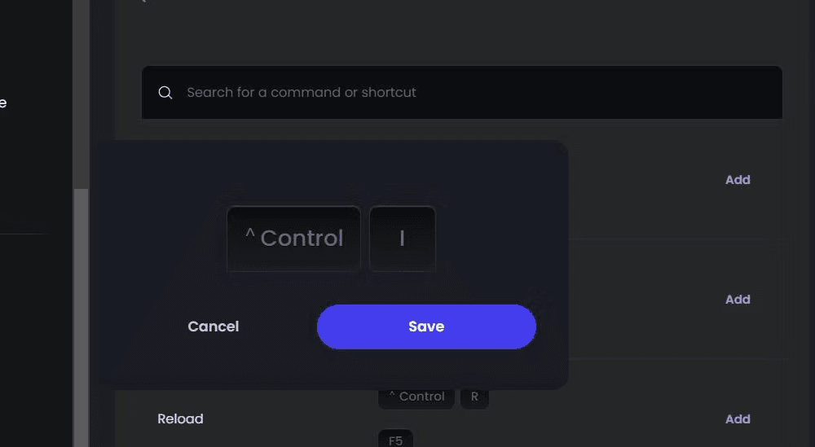Click the Reload command label

pos(180,419)
